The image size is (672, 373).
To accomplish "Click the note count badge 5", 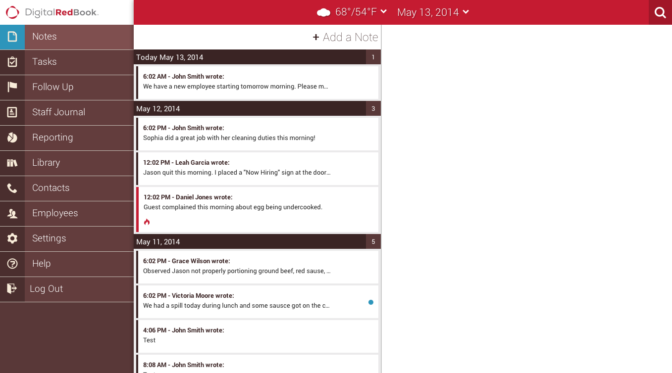I will point(373,242).
